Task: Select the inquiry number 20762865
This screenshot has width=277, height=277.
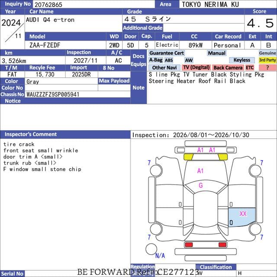Action: (x=48, y=5)
